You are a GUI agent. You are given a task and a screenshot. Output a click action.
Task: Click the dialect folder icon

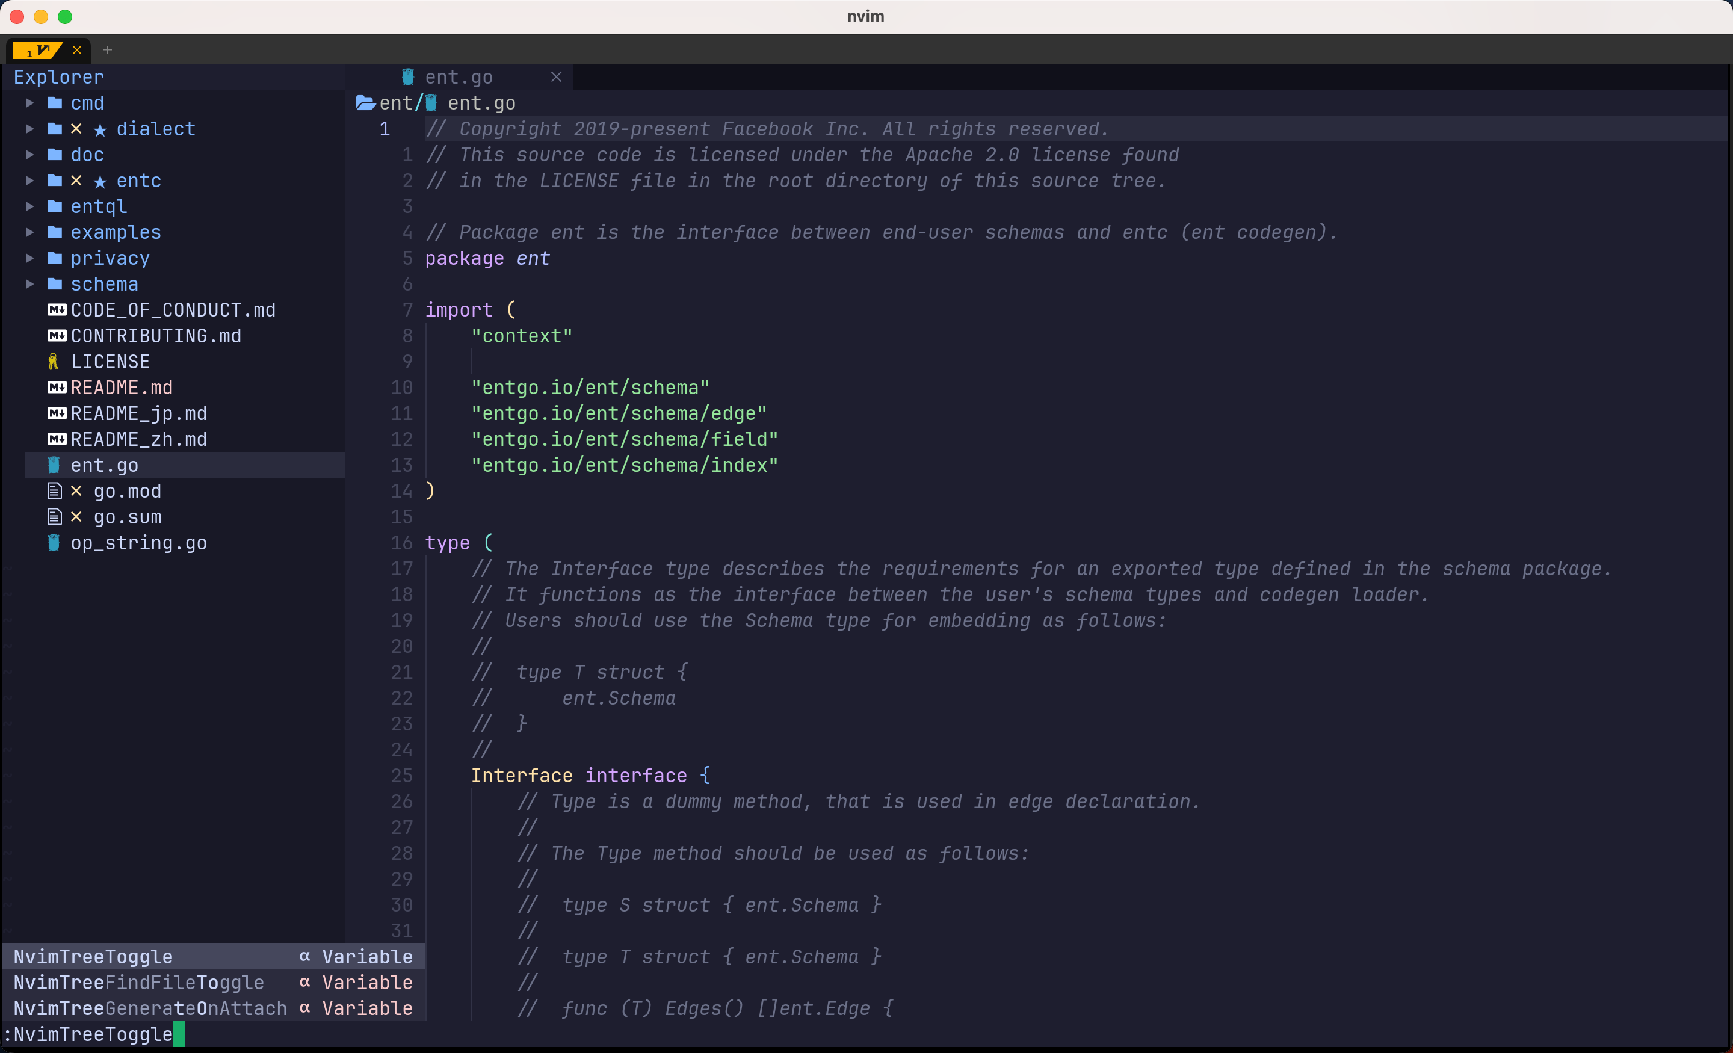[x=55, y=129]
